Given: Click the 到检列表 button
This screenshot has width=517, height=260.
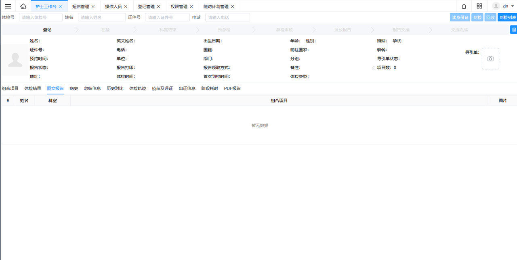Looking at the screenshot, I should 507,17.
